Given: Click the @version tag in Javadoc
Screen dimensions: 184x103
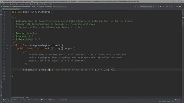Looking at the screenshot, I should point(22,36).
